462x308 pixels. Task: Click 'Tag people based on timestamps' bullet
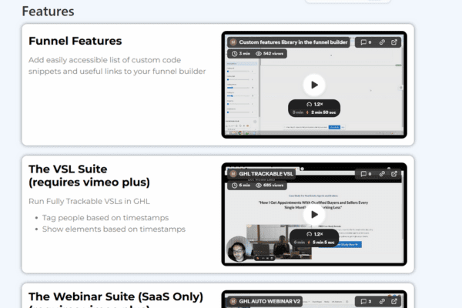(x=105, y=218)
